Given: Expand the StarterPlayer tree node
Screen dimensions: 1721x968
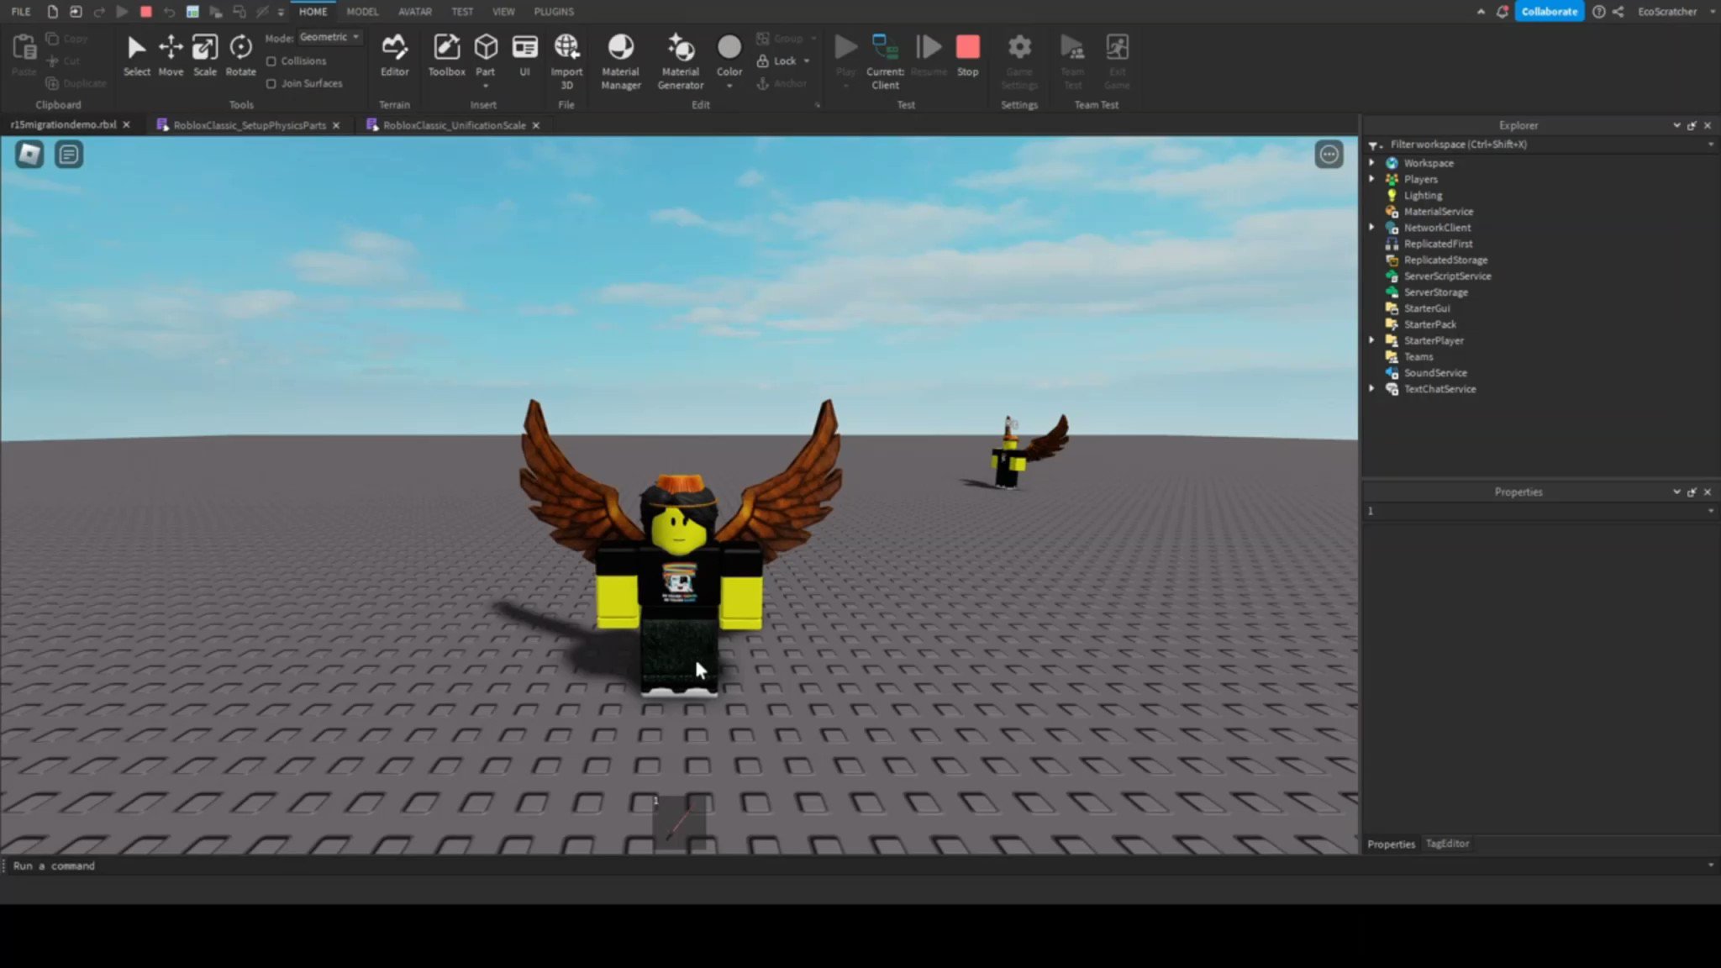Looking at the screenshot, I should [1371, 340].
